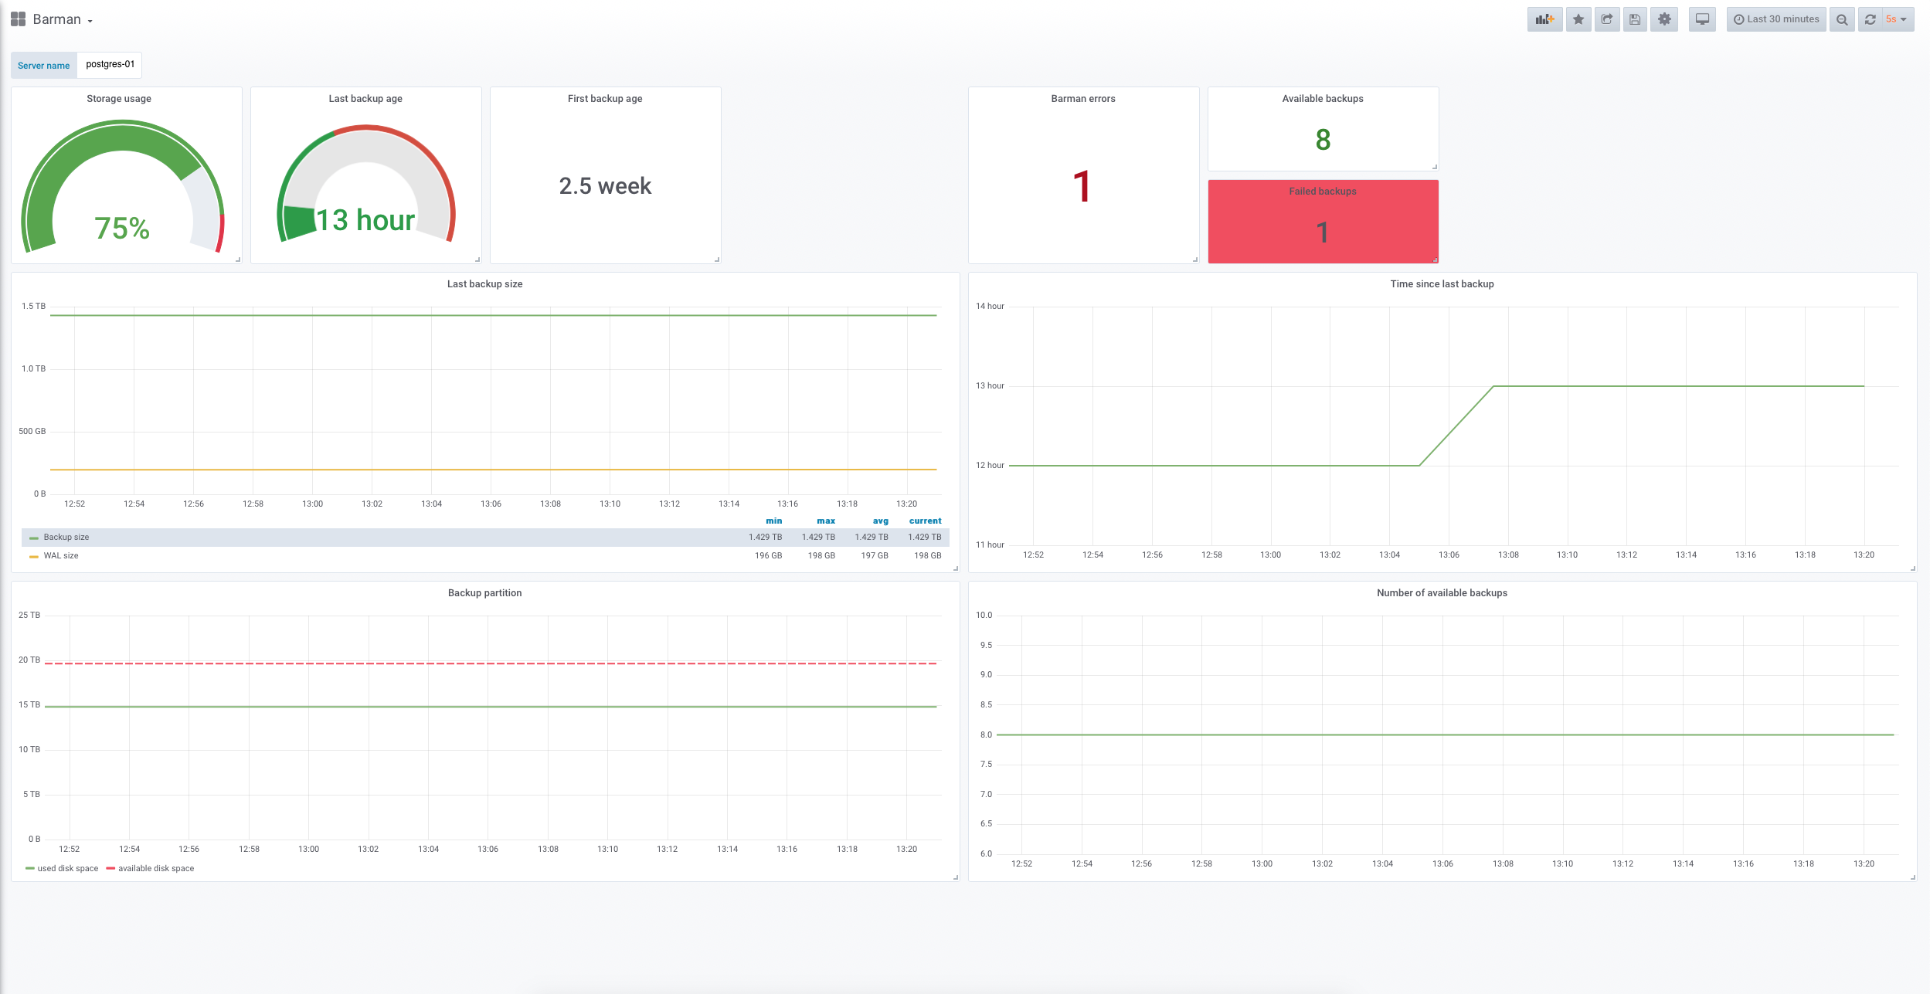Open the Last backup size panel title menu

click(x=484, y=283)
